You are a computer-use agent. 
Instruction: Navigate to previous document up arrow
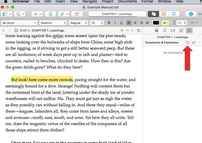pyautogui.click(x=127, y=31)
